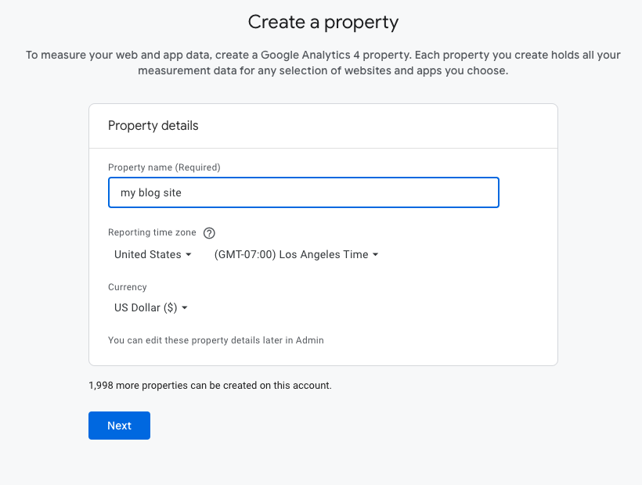
Task: Open the United States country dropdown
Action: 153,254
